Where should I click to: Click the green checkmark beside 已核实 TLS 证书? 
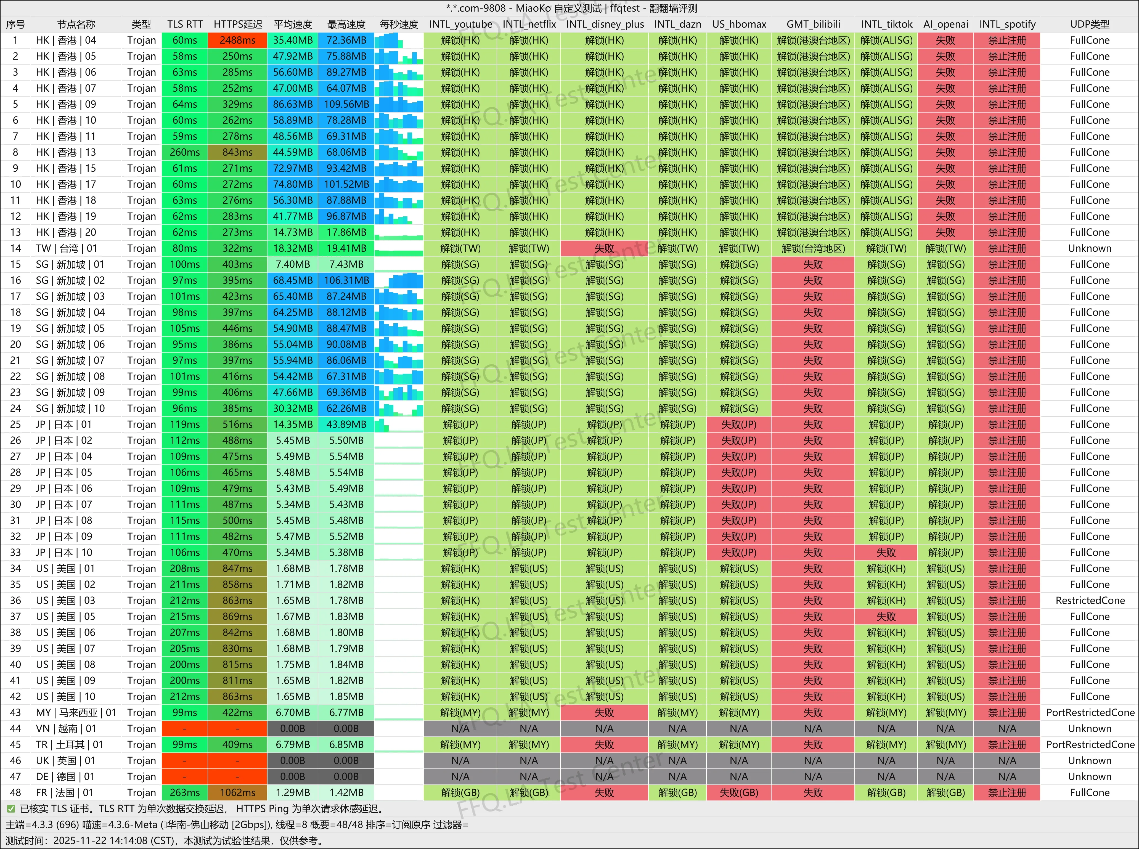[x=11, y=809]
